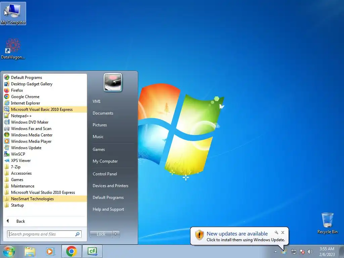The height and width of the screenshot is (258, 344).
Task: Close the updates notification balloon
Action: point(283,232)
